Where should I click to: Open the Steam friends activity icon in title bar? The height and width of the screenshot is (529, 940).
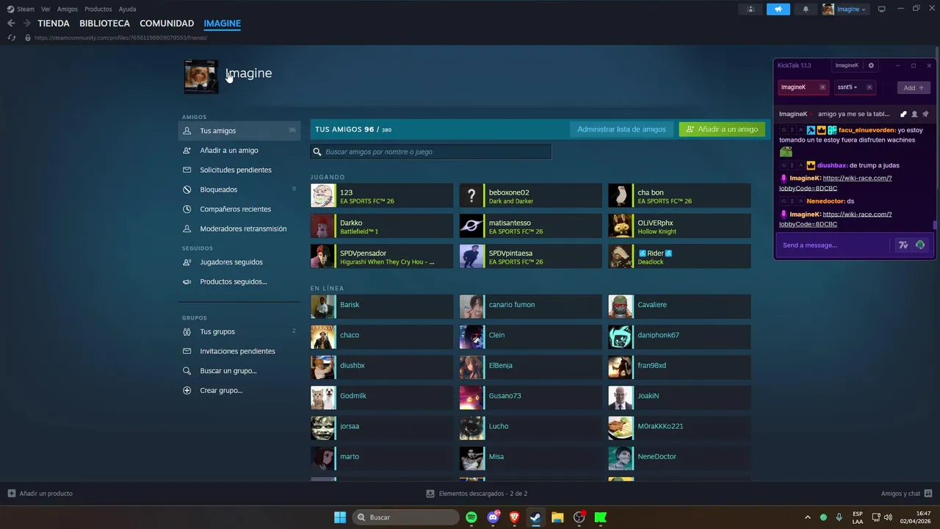[x=751, y=9]
